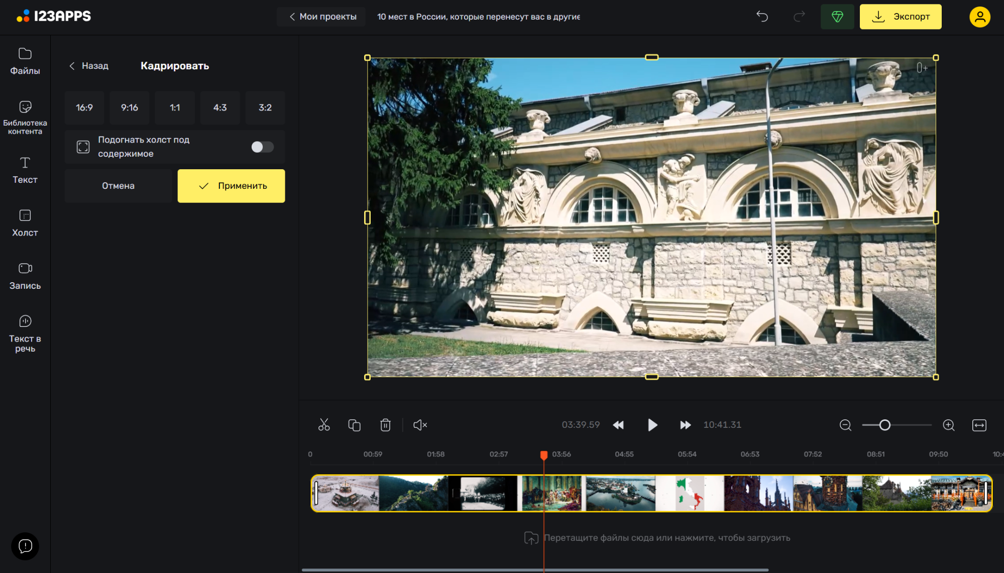Click the Применить button

point(231,186)
